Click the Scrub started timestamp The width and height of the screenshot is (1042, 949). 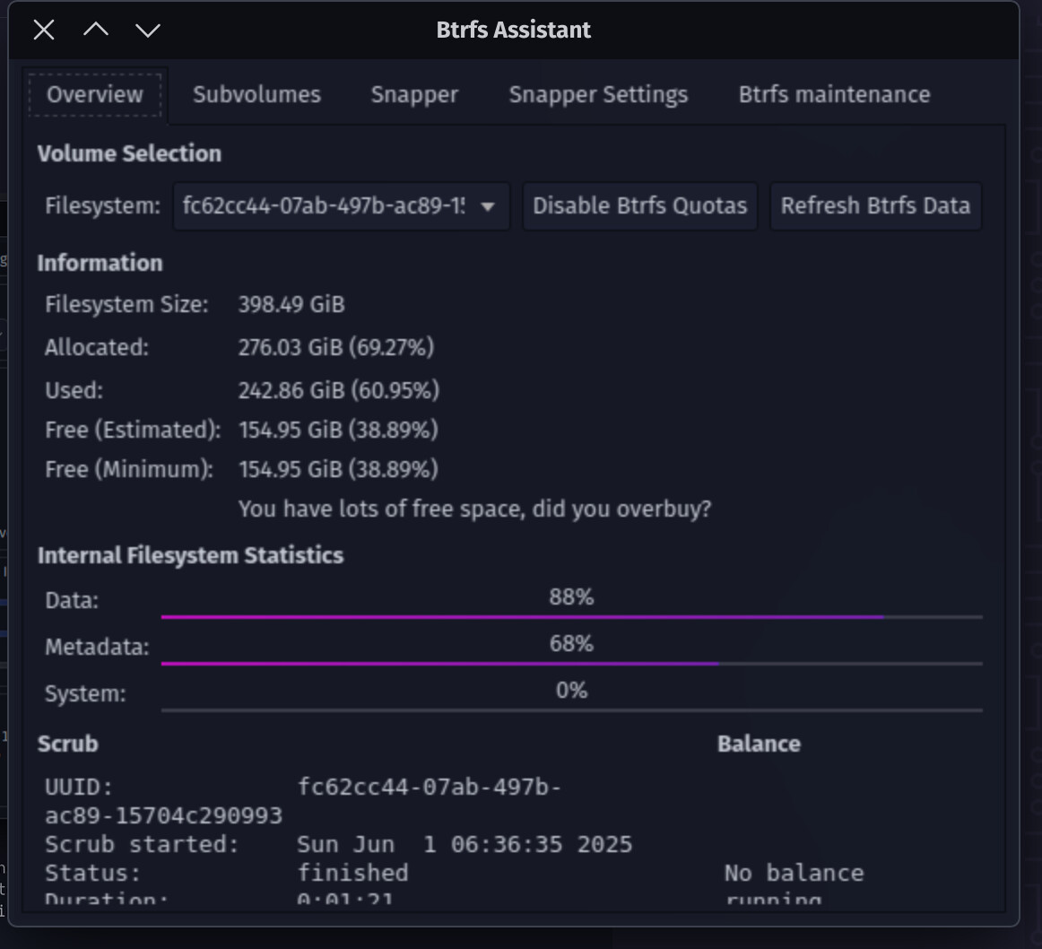click(464, 845)
